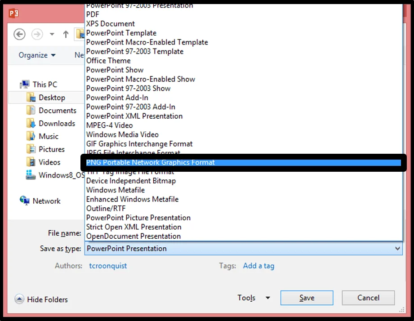Open the Tools dropdown menu
This screenshot has height=321, width=414.
click(254, 298)
